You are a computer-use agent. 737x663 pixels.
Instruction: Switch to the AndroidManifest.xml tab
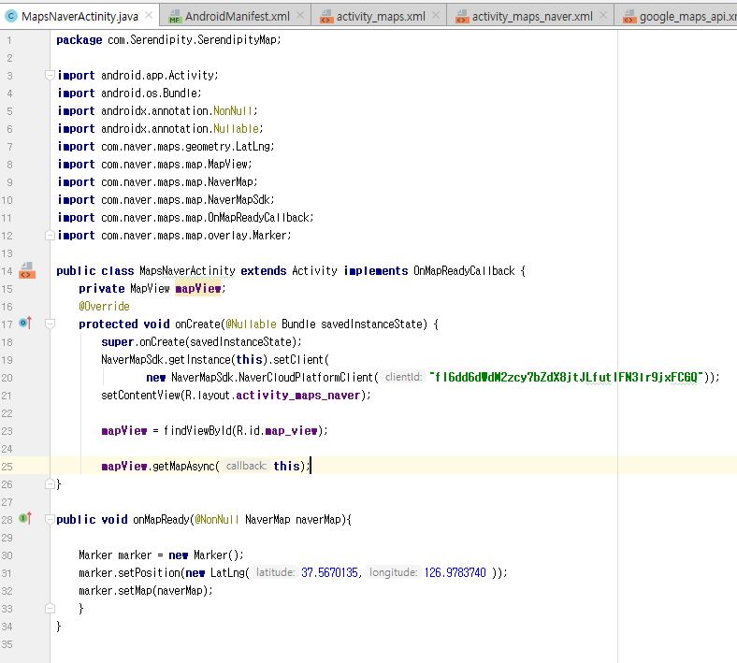237,17
